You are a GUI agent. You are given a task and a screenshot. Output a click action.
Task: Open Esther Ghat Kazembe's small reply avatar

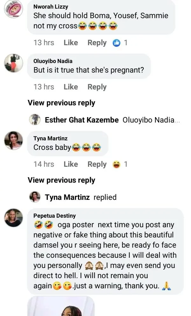(35, 120)
